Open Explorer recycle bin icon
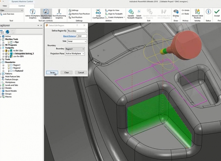The width and height of the screenshot is (221, 161). (x=13, y=32)
